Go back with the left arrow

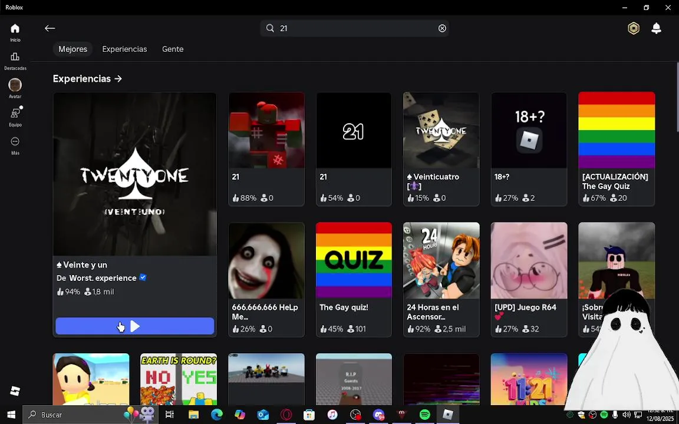50,28
